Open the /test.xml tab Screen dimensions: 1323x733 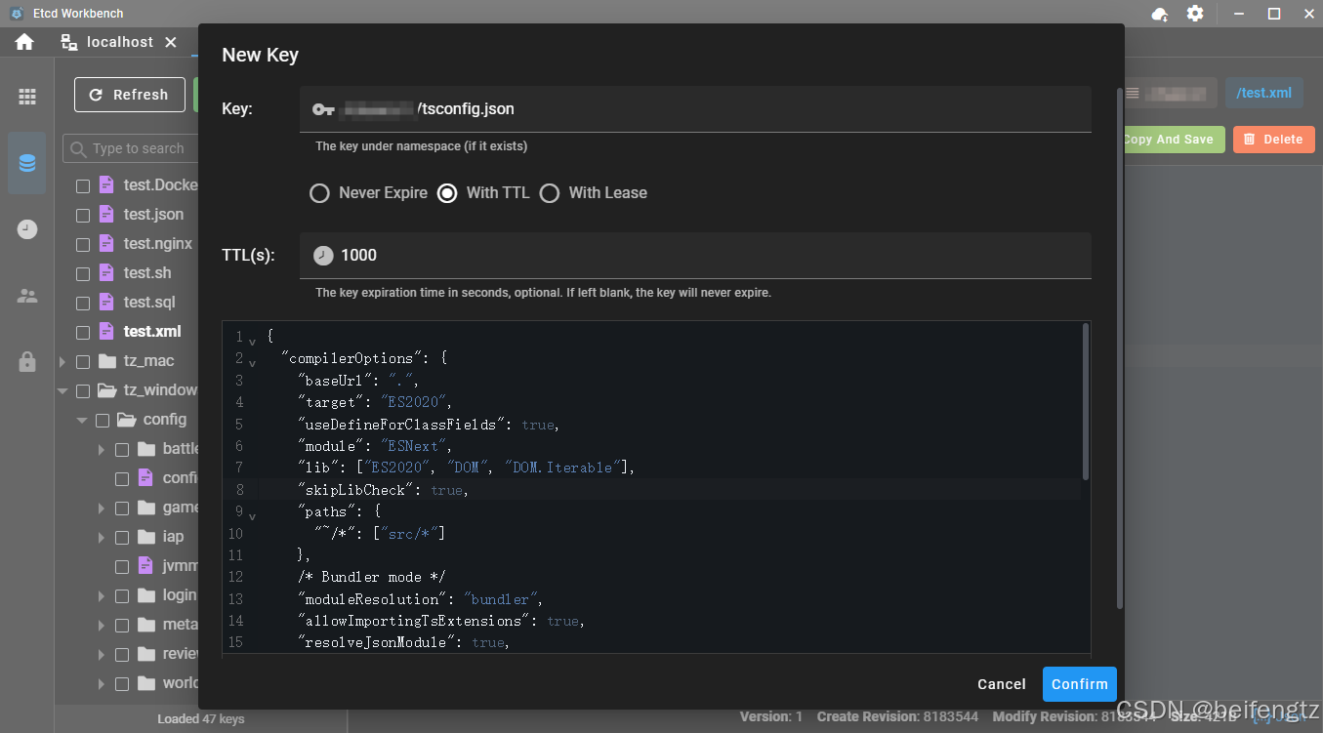[x=1263, y=93]
